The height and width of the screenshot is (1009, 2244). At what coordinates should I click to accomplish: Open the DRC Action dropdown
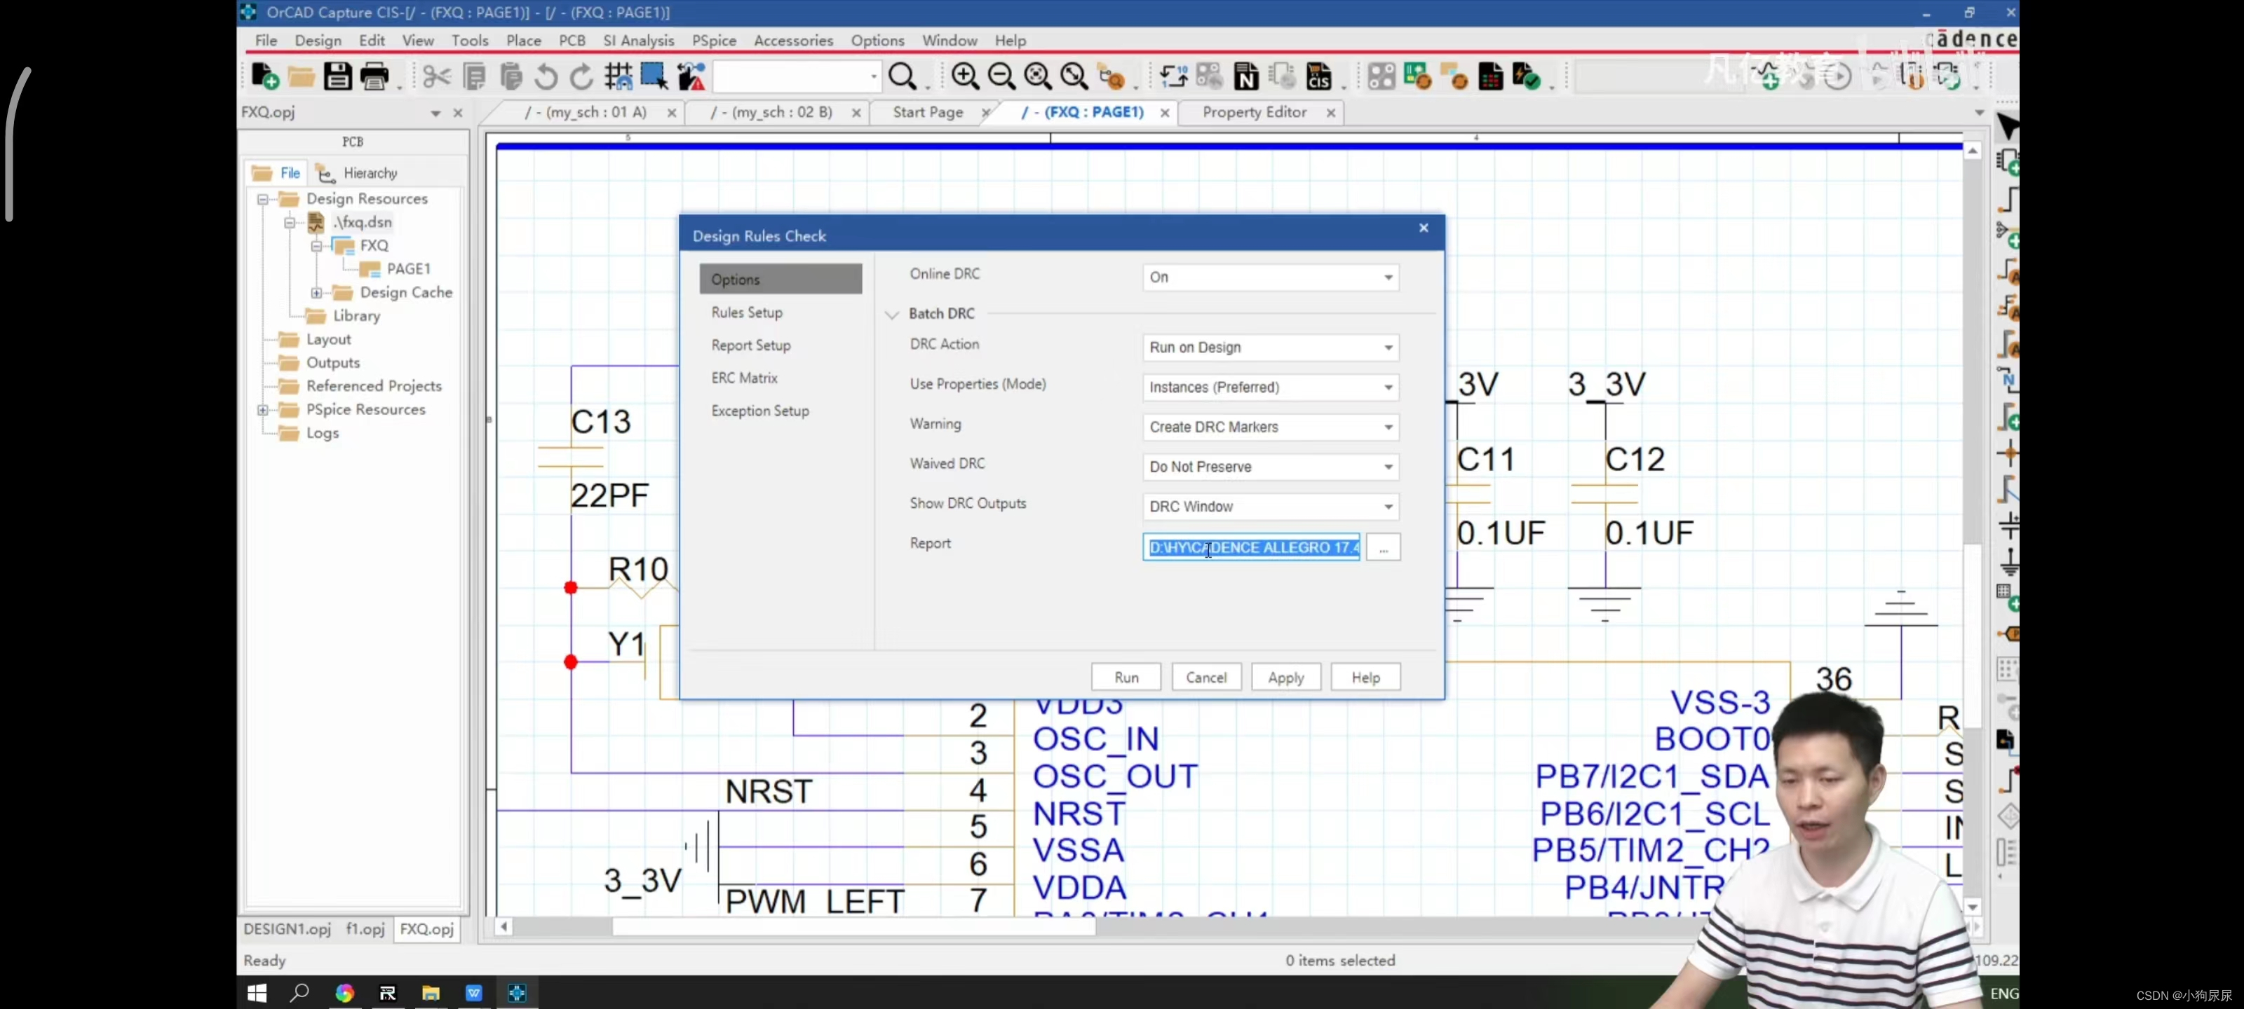[1269, 348]
